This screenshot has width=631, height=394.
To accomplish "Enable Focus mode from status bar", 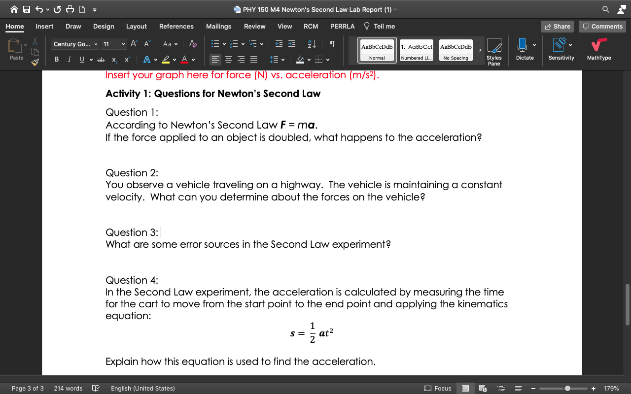I will coord(437,388).
